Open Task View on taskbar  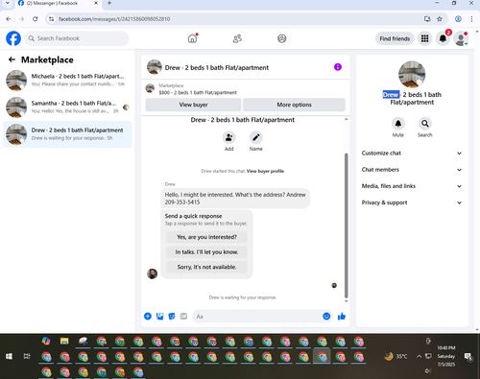click(x=27, y=356)
